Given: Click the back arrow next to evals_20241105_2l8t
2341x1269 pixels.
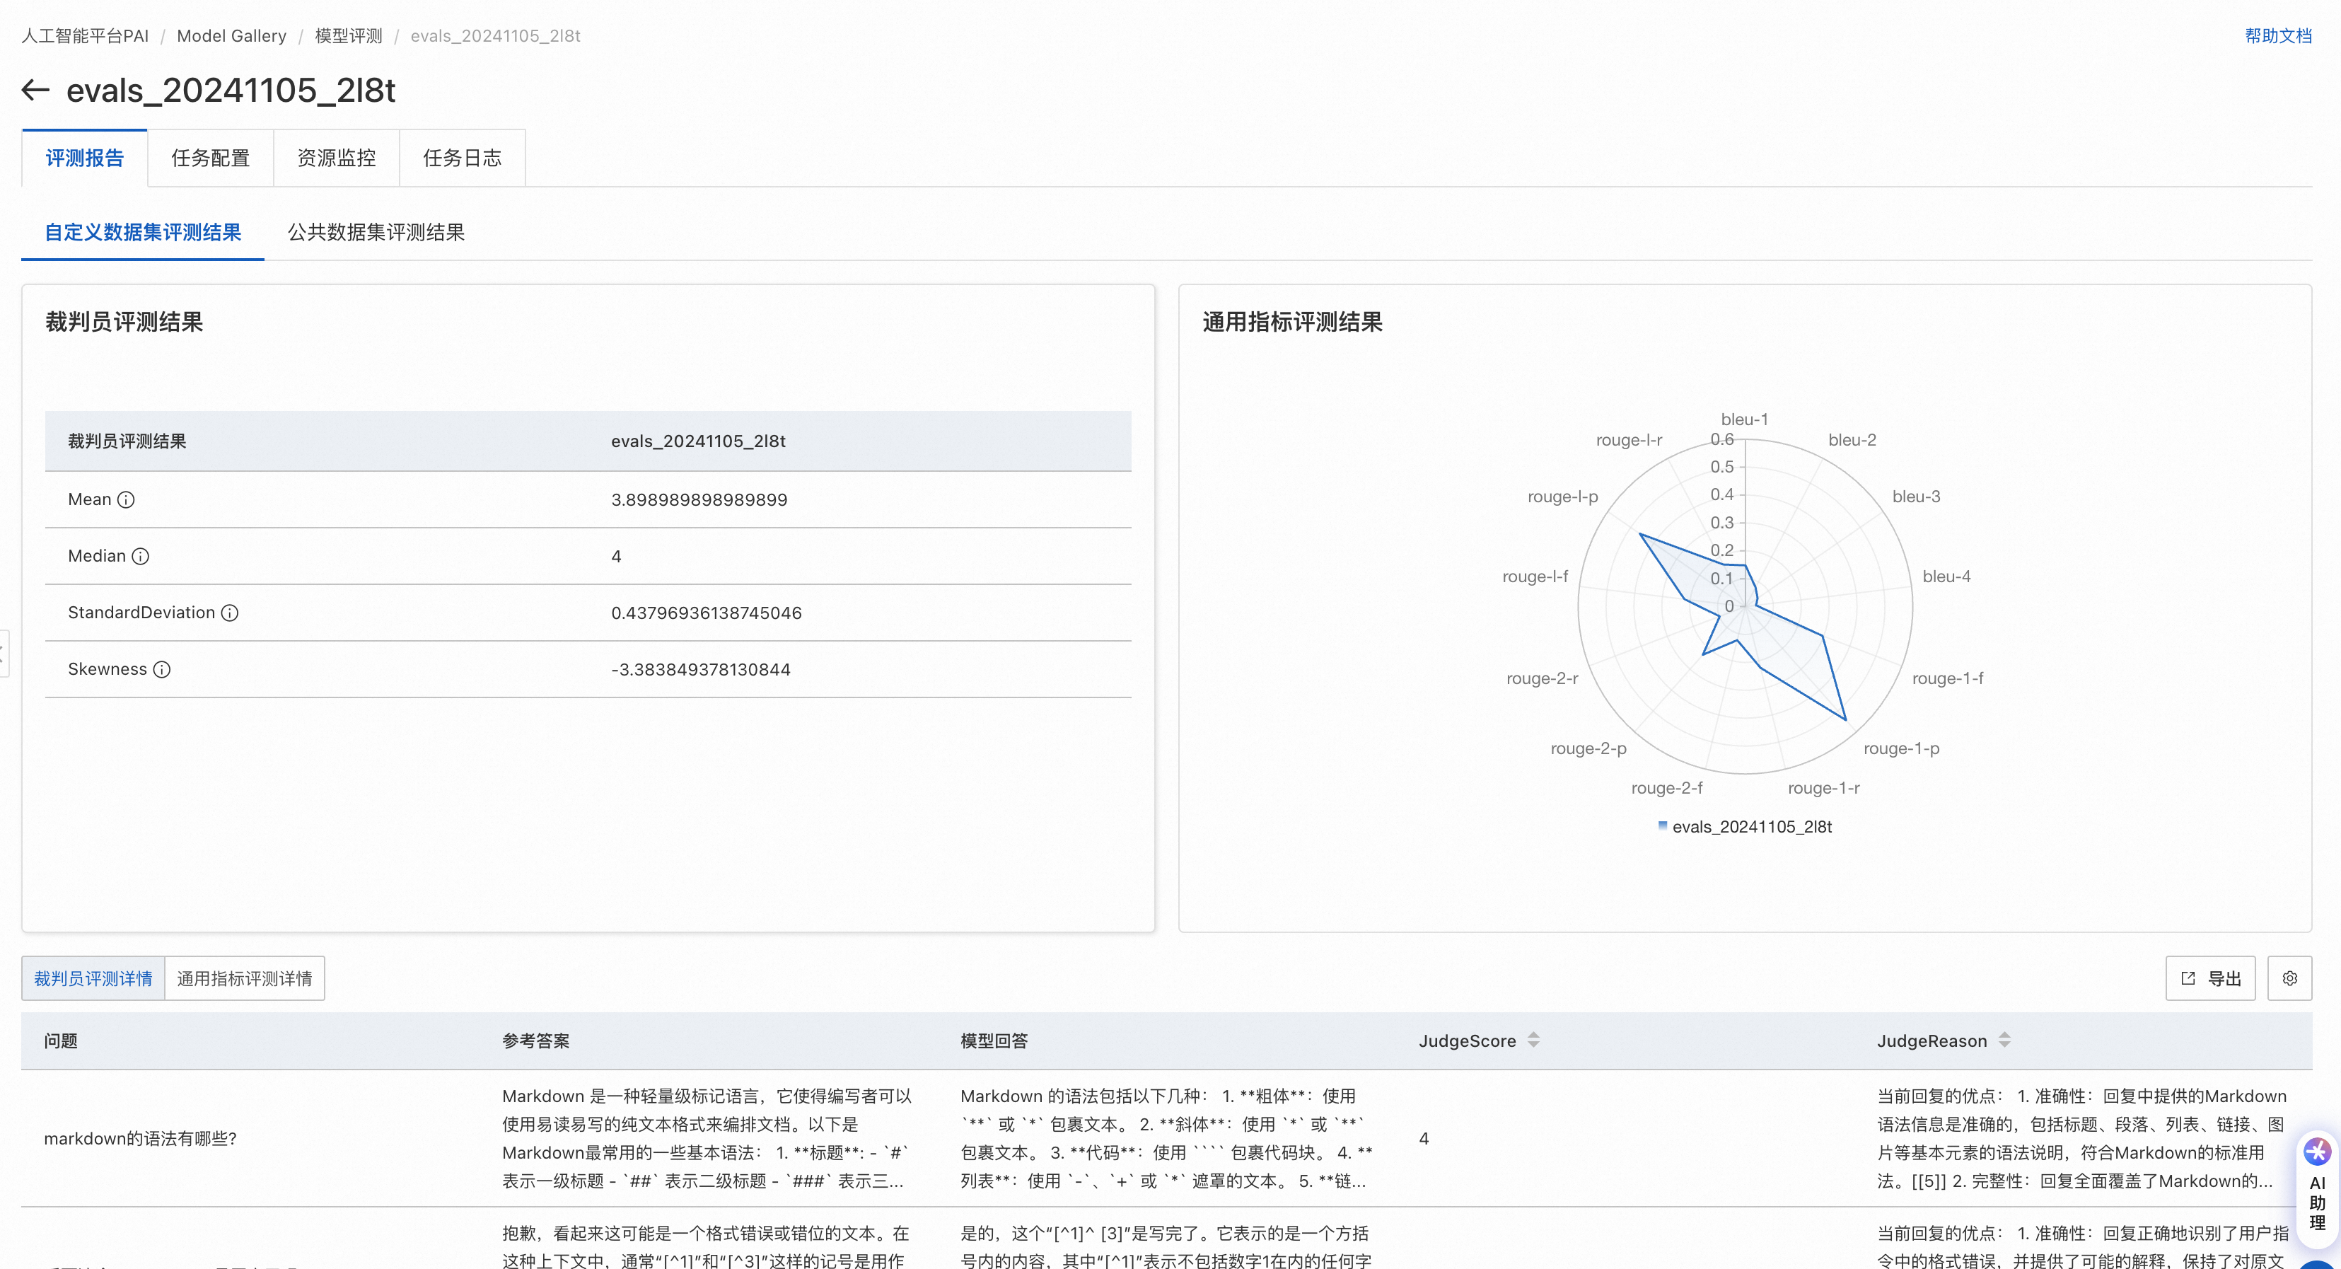Looking at the screenshot, I should click(35, 90).
